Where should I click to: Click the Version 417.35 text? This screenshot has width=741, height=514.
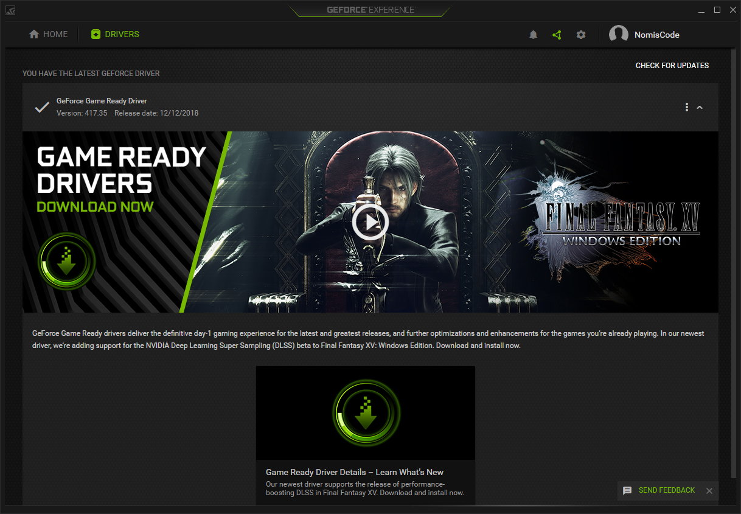pos(82,113)
